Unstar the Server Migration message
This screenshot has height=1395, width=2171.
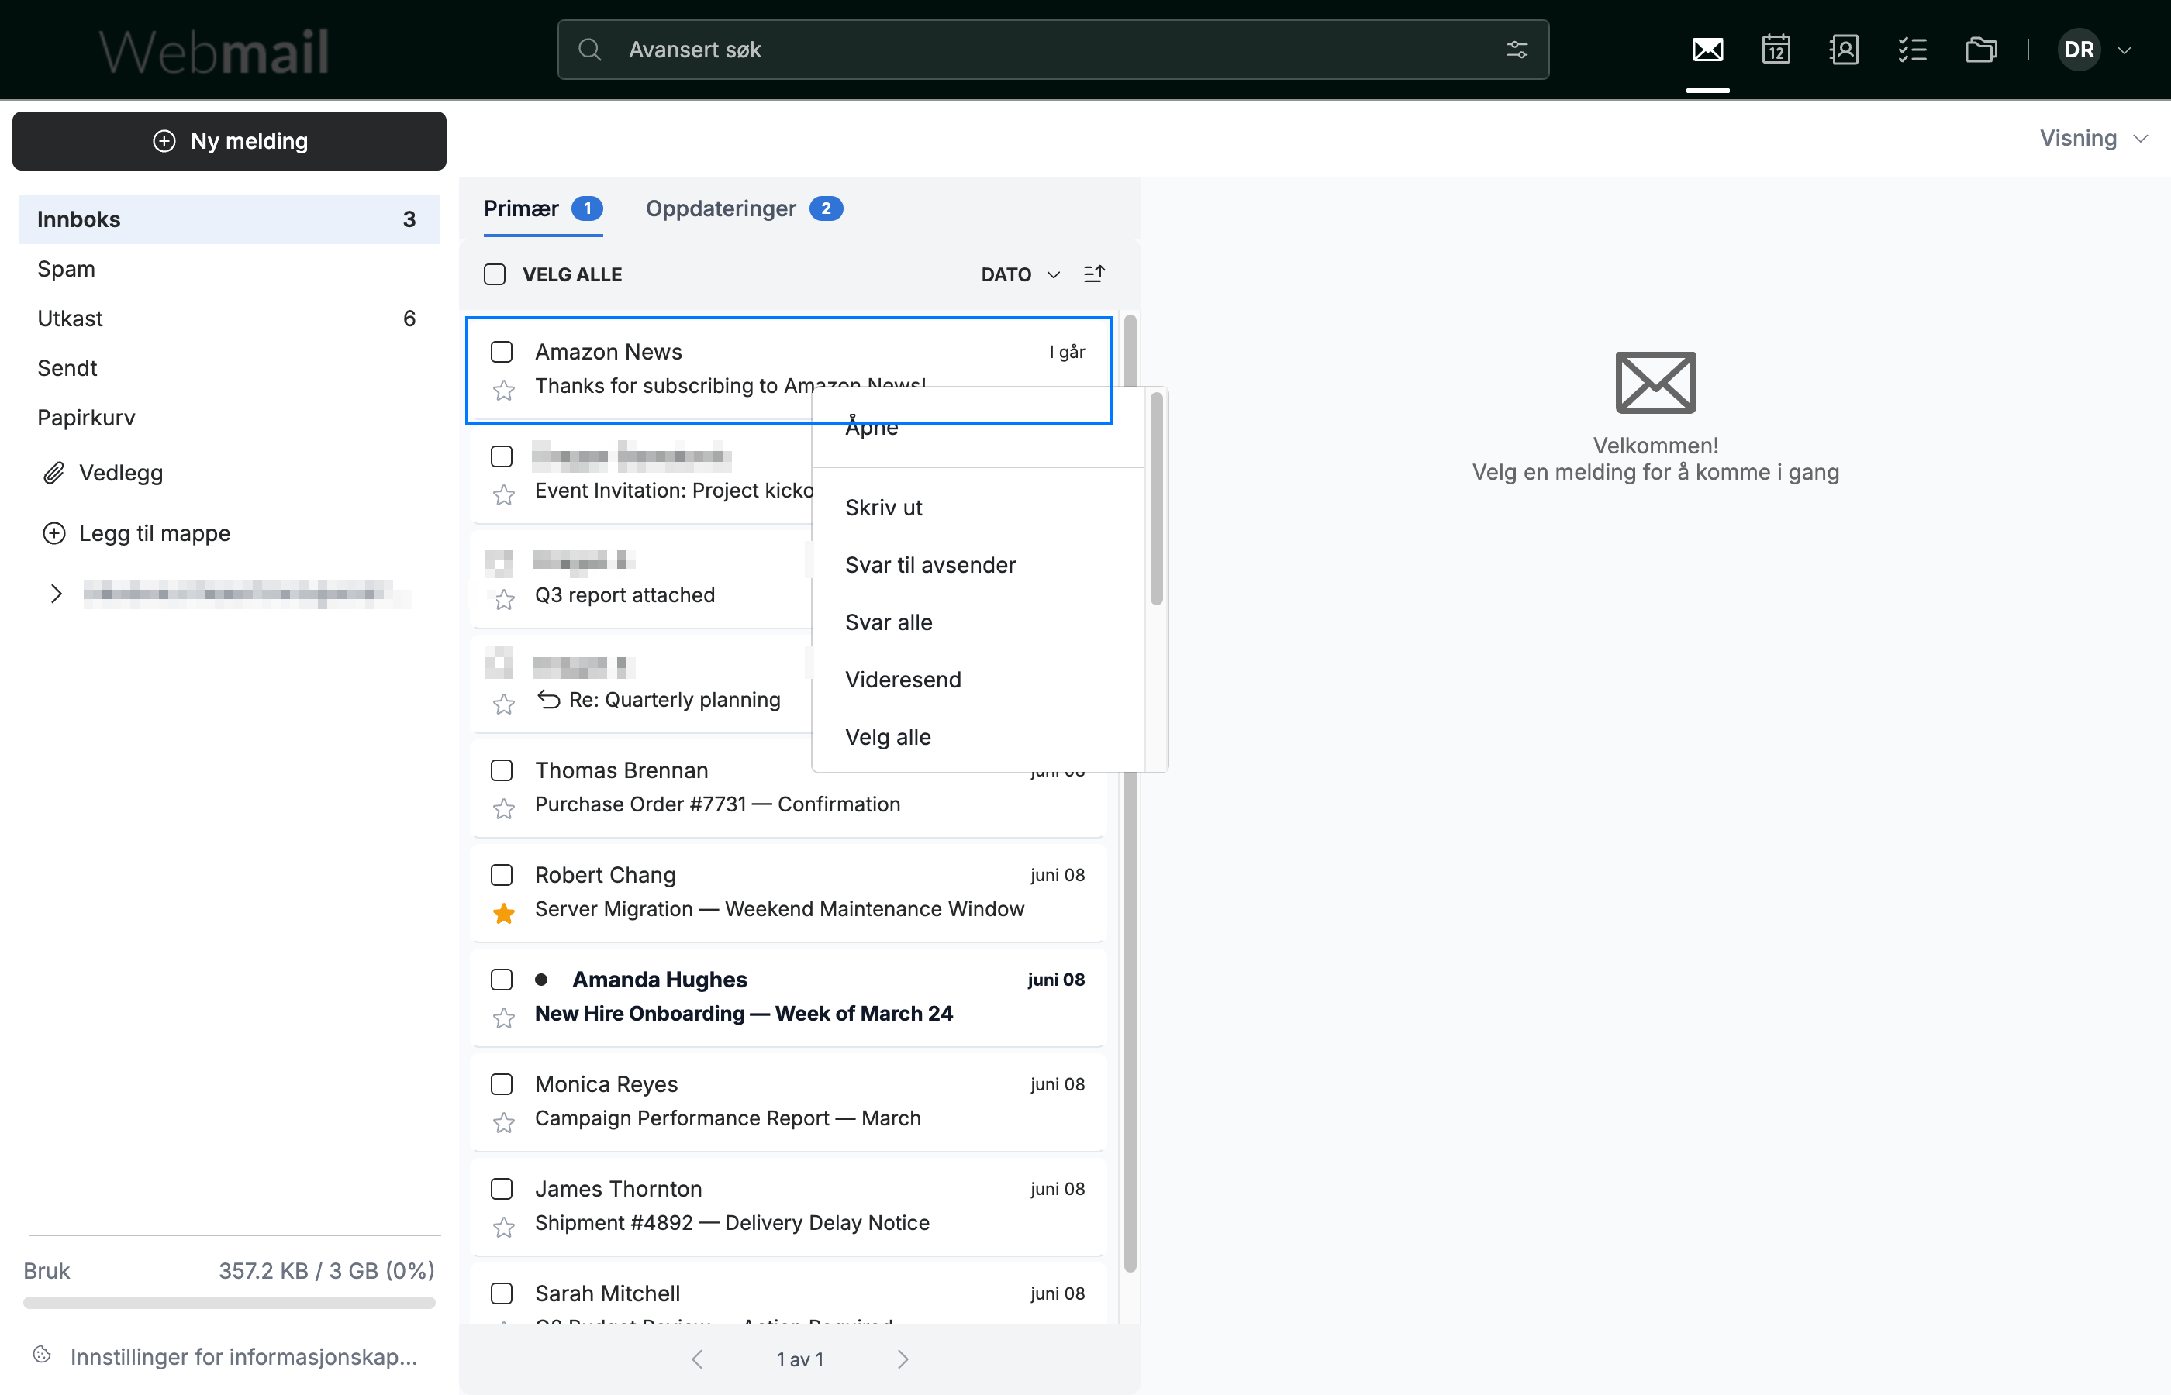504,913
